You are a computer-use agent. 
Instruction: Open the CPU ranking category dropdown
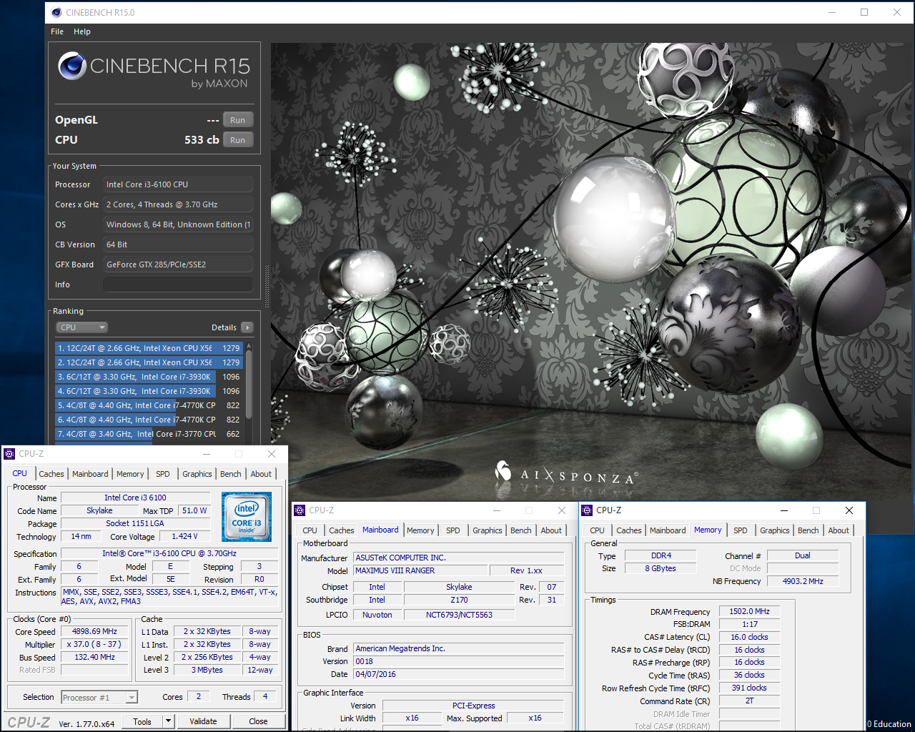point(82,327)
